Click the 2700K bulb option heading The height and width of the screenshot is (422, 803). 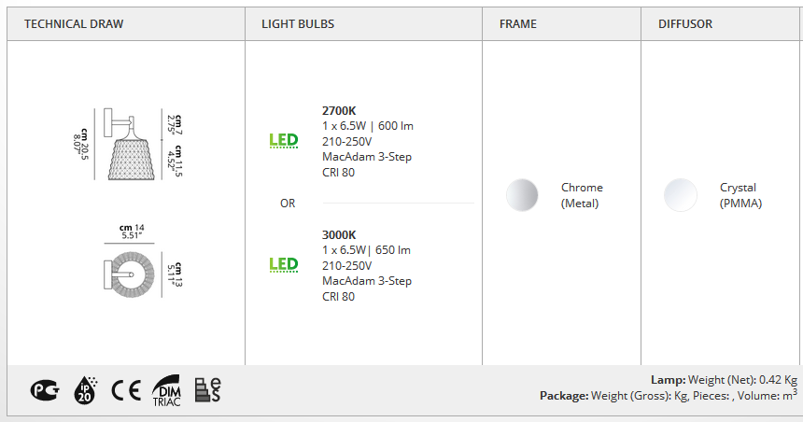[x=339, y=110]
